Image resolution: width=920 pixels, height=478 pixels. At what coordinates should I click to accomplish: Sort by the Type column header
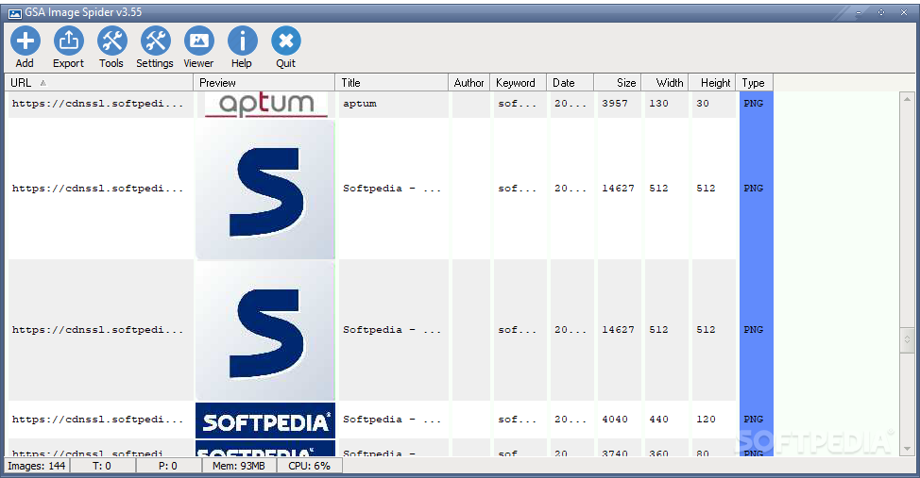(755, 83)
